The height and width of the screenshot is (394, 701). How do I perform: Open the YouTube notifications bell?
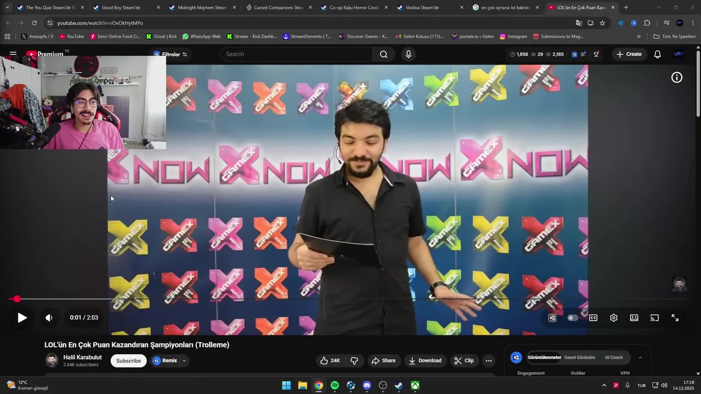(657, 54)
